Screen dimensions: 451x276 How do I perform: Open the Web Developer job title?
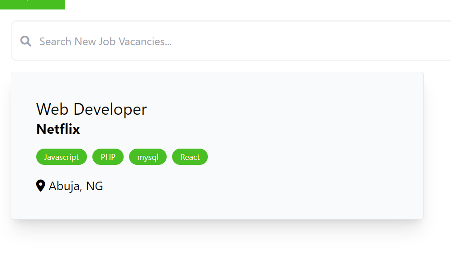[x=91, y=109]
